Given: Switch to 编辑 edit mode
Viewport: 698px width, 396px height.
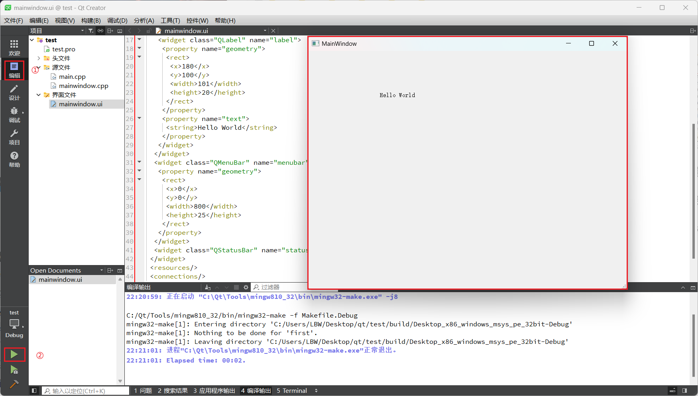Looking at the screenshot, I should coord(14,70).
